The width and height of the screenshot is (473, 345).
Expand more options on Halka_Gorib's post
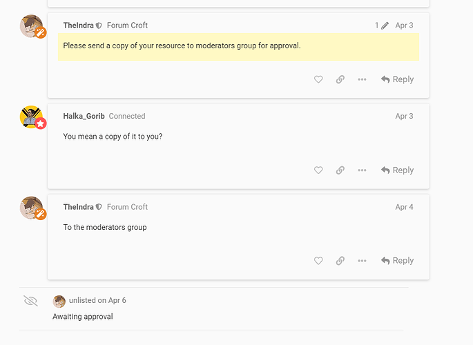(362, 170)
